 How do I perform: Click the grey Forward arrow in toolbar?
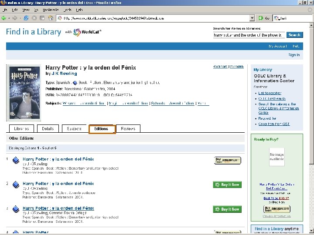tap(15, 18)
